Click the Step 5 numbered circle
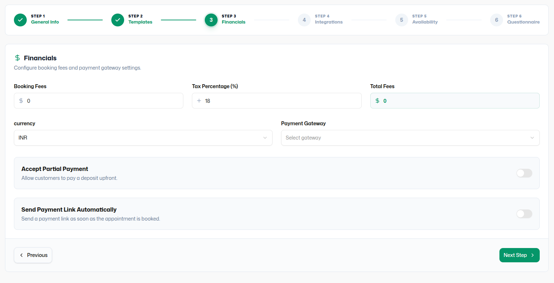 point(402,20)
